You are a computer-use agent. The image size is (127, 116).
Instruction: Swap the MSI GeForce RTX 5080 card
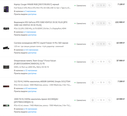[109, 23]
